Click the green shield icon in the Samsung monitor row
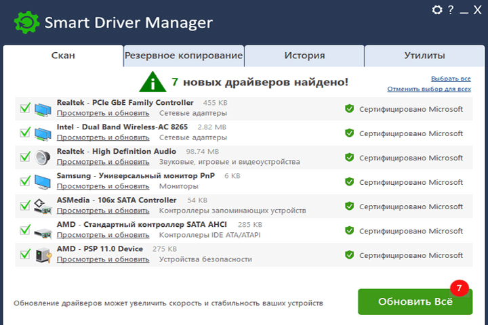The height and width of the screenshot is (325, 488). [x=350, y=181]
